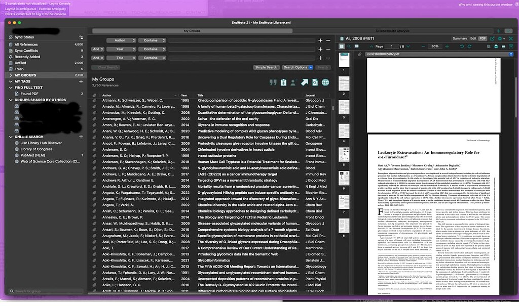Open the zim01608002407.pdf attachment selector
Screen dimensions: 519x306
510,54
